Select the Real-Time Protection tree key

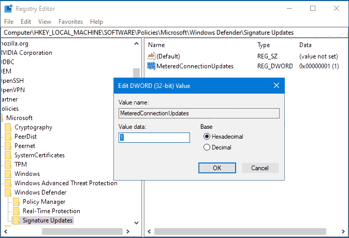click(x=51, y=211)
